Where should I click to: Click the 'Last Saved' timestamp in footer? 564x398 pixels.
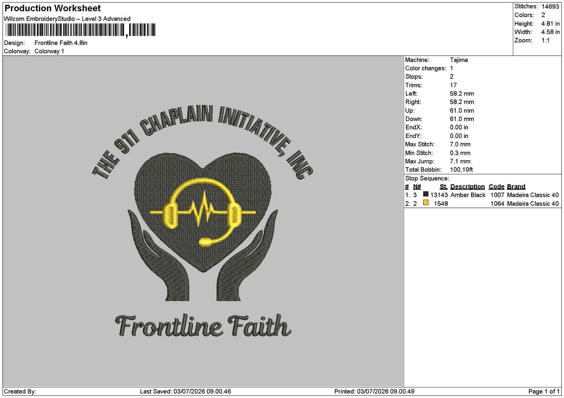(x=185, y=391)
